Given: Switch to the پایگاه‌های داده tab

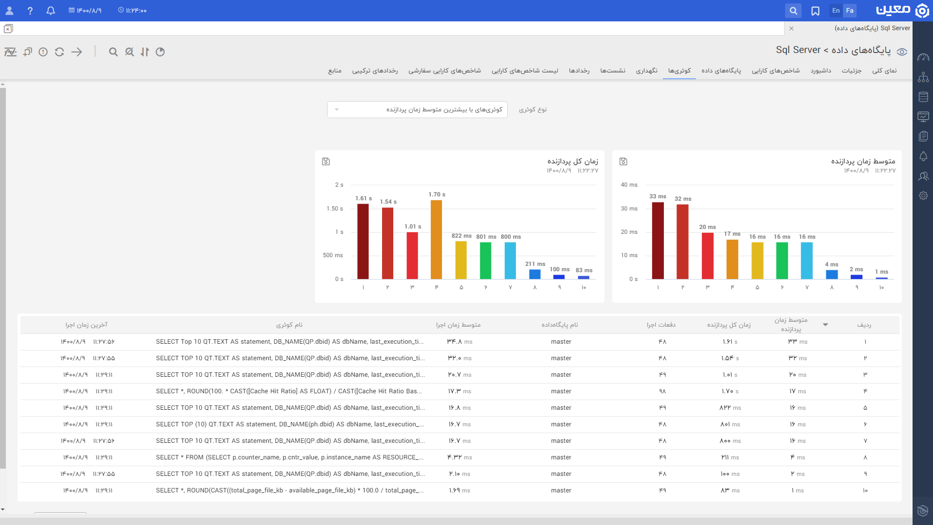Looking at the screenshot, I should point(721,71).
